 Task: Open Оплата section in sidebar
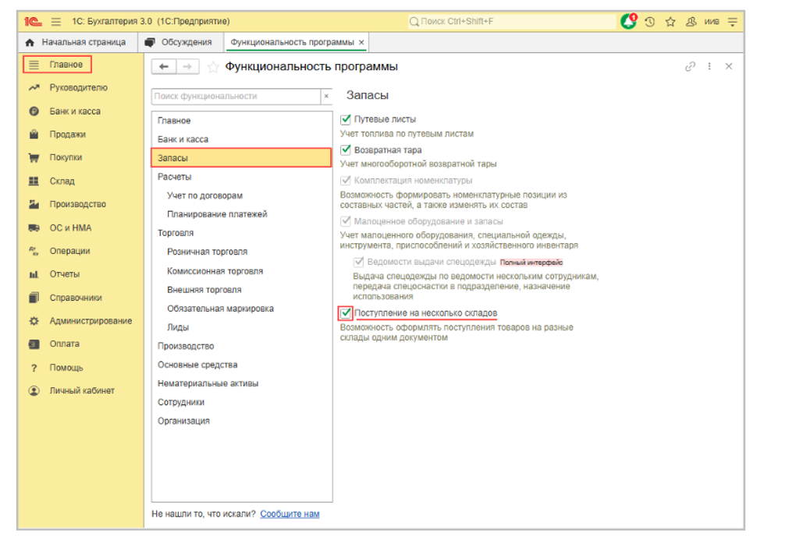coord(64,344)
